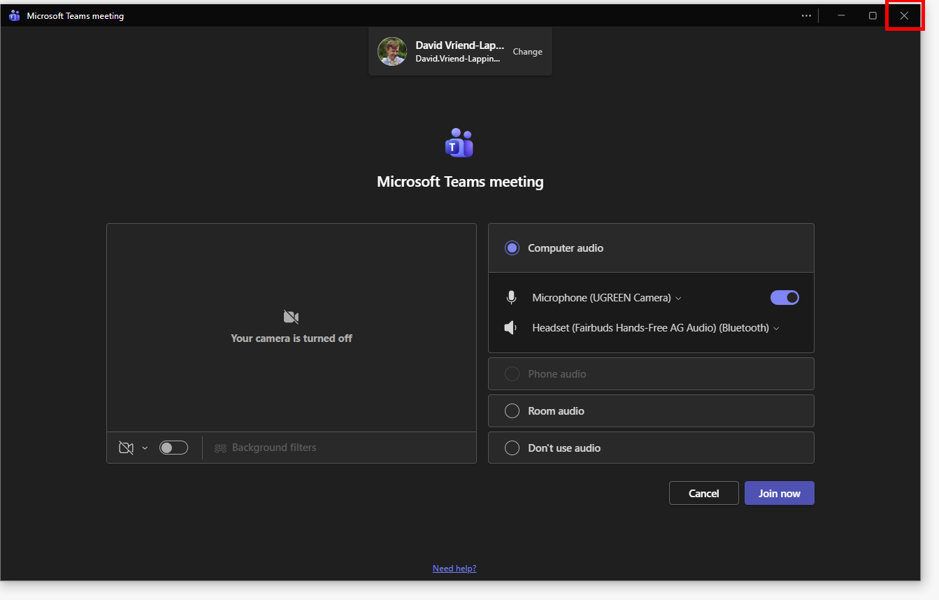
Task: Select the Room audio option
Action: (651, 411)
